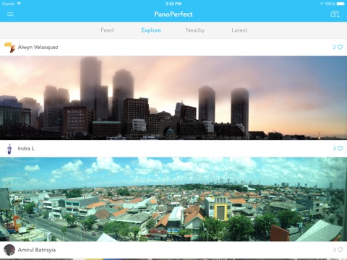
Task: Like Amirul Batrisyia's post with the heart
Action: [340, 250]
